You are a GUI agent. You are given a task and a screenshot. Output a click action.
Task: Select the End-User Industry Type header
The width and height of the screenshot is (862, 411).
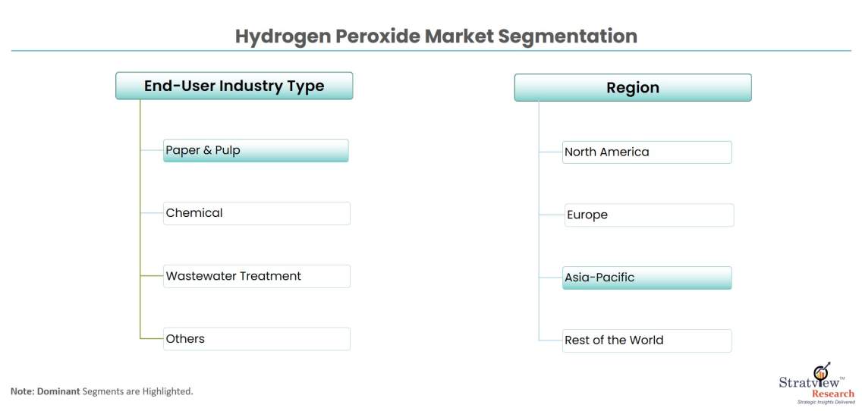234,86
